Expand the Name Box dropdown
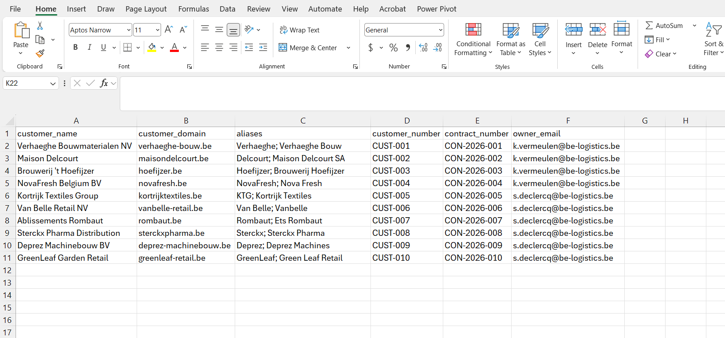Screen dimensions: 725x338 tap(53, 83)
